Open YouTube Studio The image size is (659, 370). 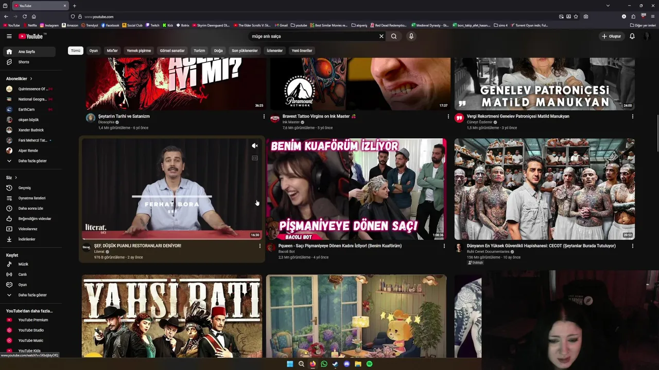[x=29, y=330]
